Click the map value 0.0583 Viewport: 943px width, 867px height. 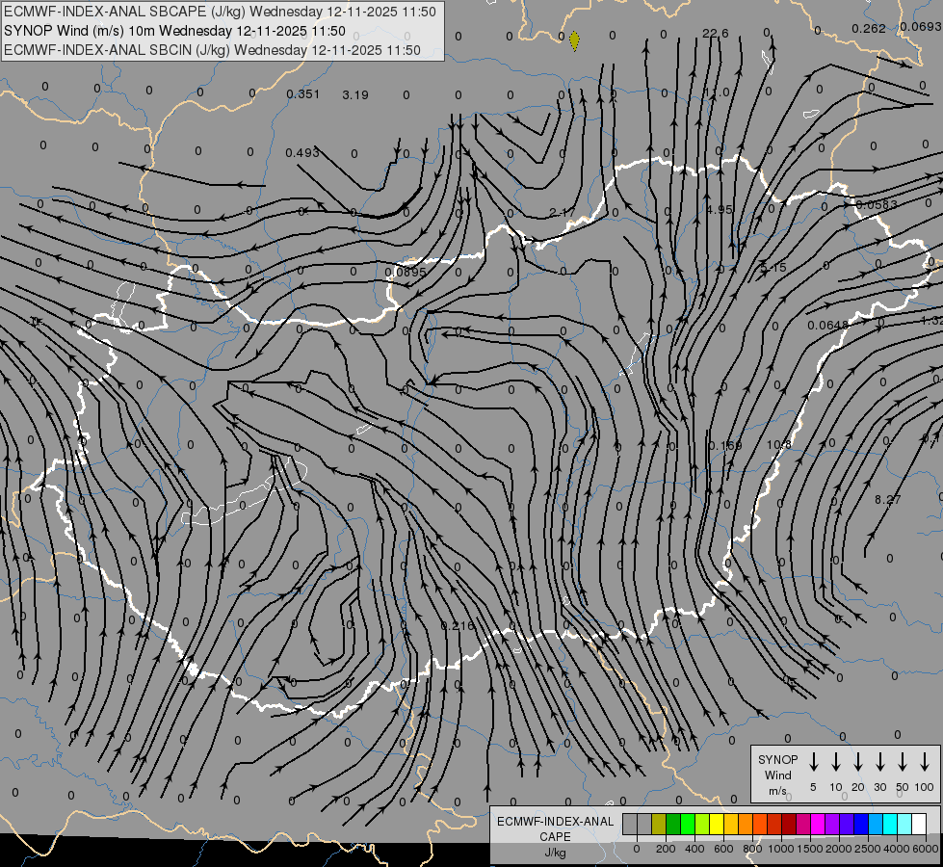pos(877,205)
